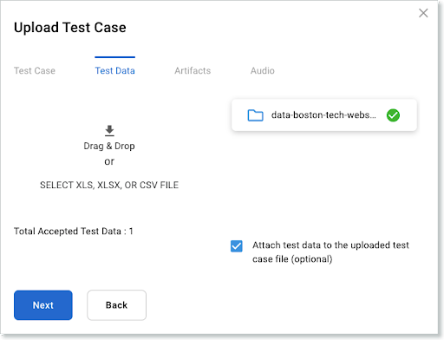Click the 'Attach test data to the uploaded test' label

coord(330,245)
